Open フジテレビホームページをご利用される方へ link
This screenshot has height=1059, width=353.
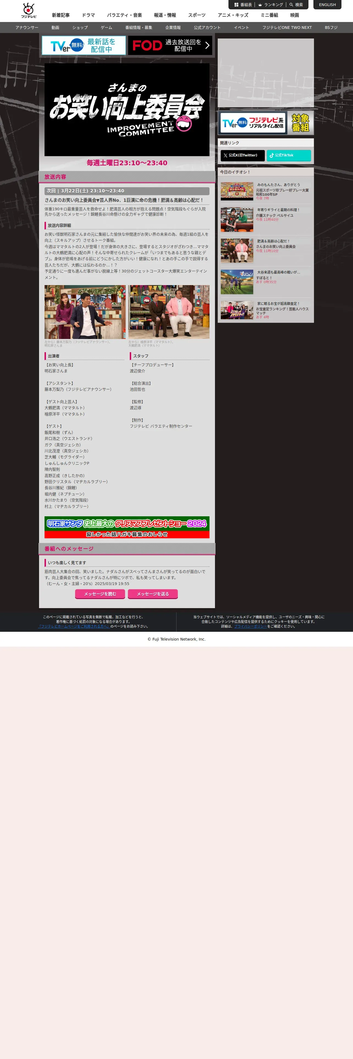coord(74,627)
